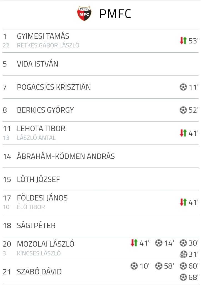The image size is (201, 285).
Task: Select substitute Kincses László
Action: 39,253
